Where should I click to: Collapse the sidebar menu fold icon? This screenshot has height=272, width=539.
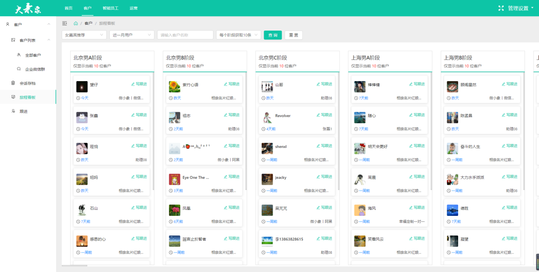[x=65, y=23]
